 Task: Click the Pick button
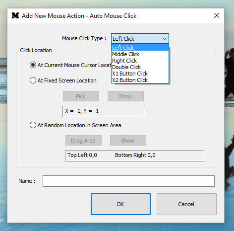81,96
